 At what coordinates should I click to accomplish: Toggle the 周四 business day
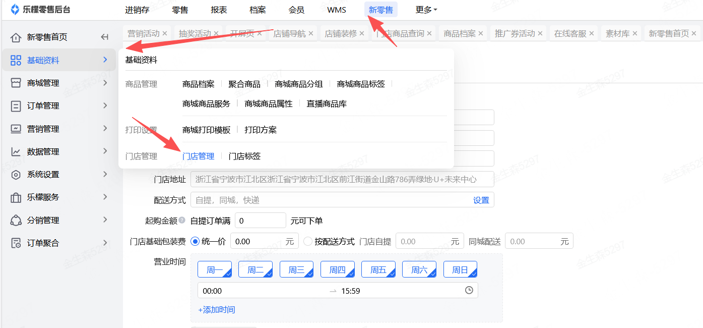[x=338, y=269]
